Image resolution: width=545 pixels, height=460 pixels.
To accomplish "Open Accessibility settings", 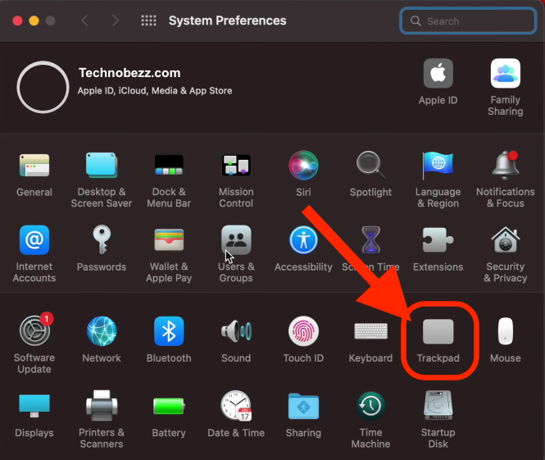I will click(303, 240).
